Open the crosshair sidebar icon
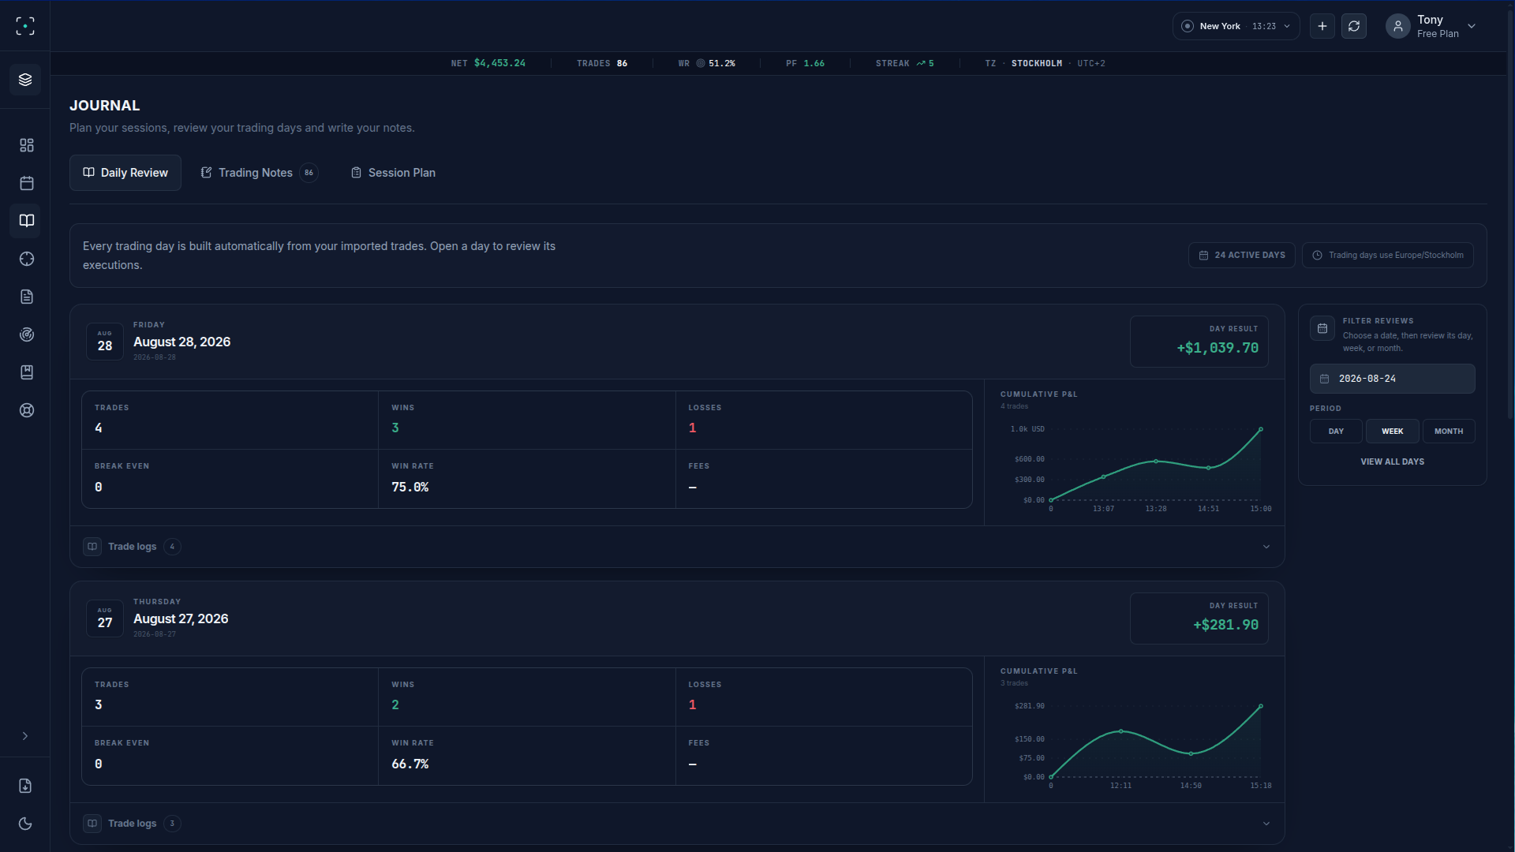The height and width of the screenshot is (852, 1515). coord(26,259)
